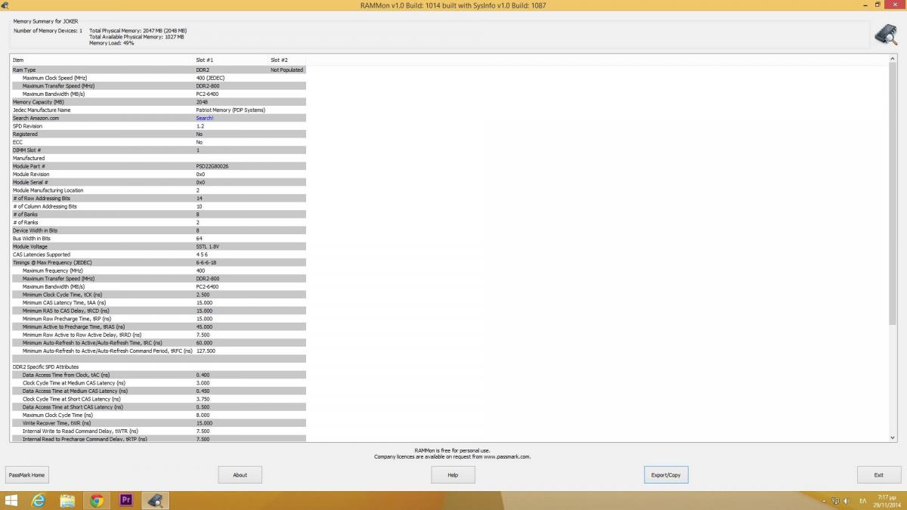
Task: Click the Not Populated cell
Action: coord(286,70)
